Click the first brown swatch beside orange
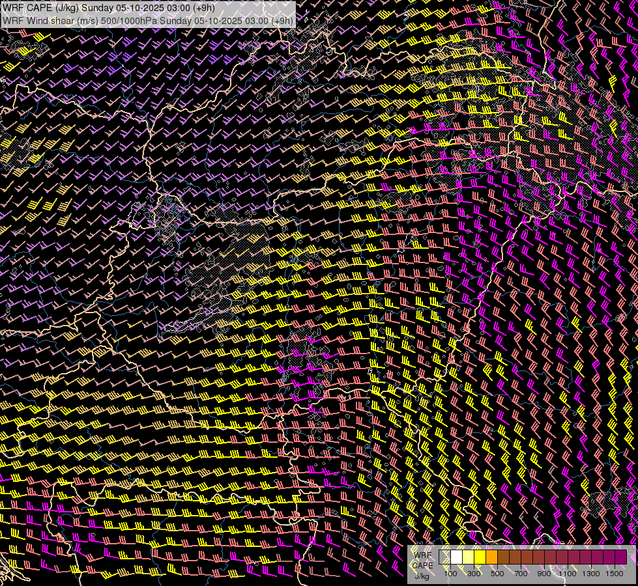The image size is (638, 586). pyautogui.click(x=504, y=557)
